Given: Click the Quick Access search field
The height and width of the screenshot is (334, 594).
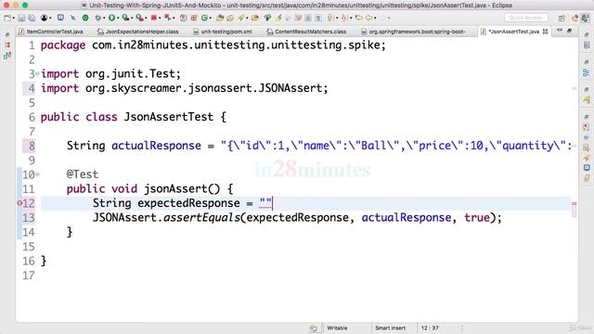Looking at the screenshot, I should pyautogui.click(x=526, y=18).
